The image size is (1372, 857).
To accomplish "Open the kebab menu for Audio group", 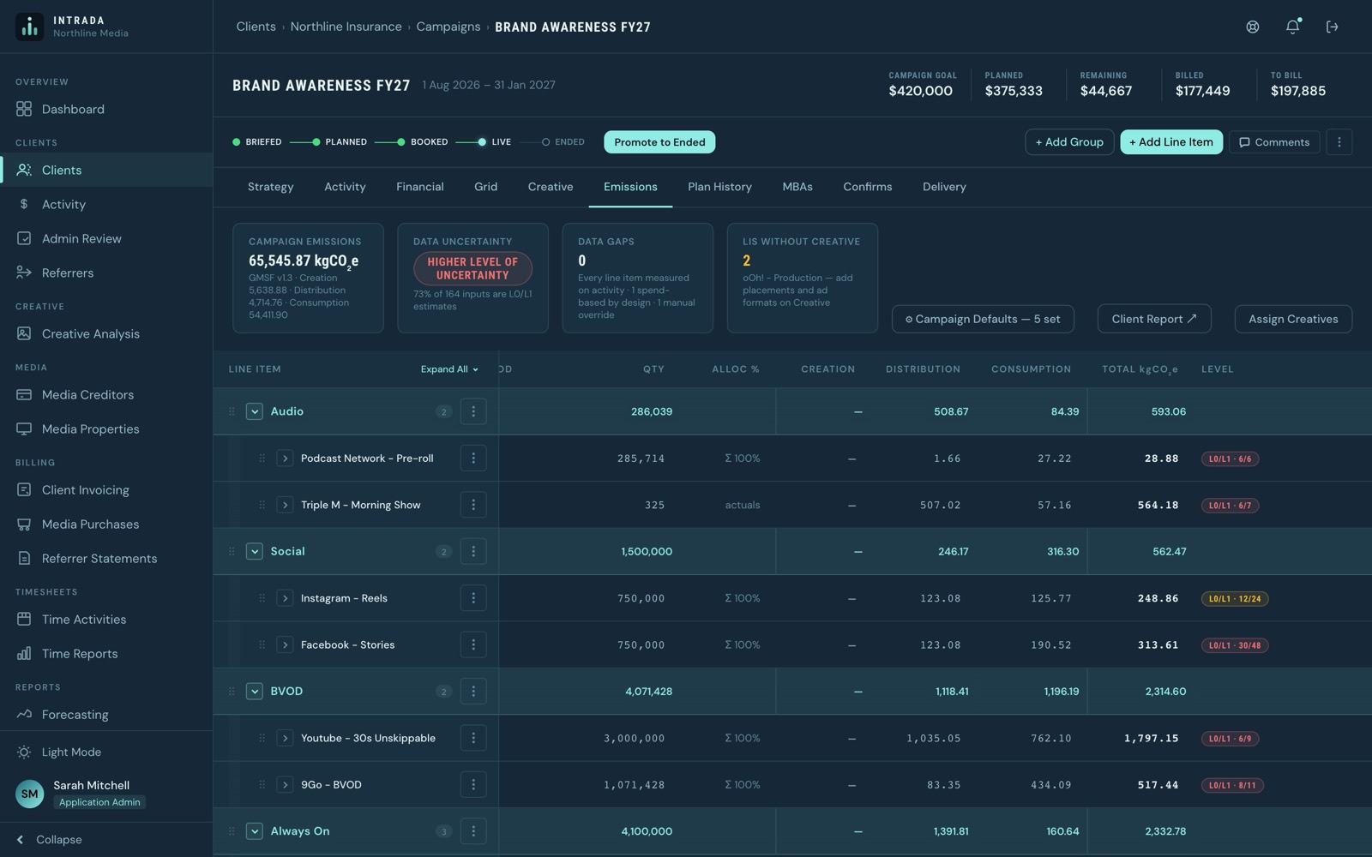I will [473, 411].
